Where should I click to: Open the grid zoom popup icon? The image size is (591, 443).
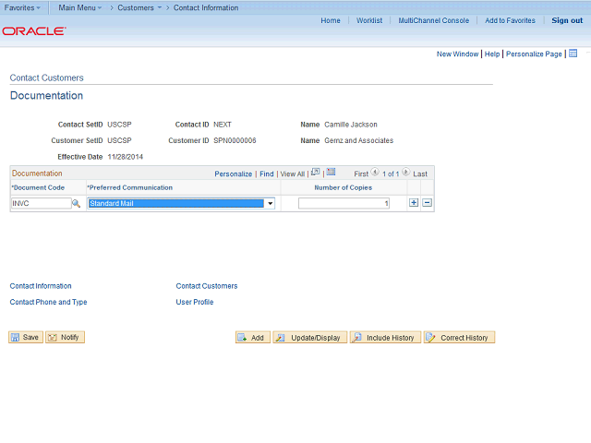pyautogui.click(x=316, y=173)
